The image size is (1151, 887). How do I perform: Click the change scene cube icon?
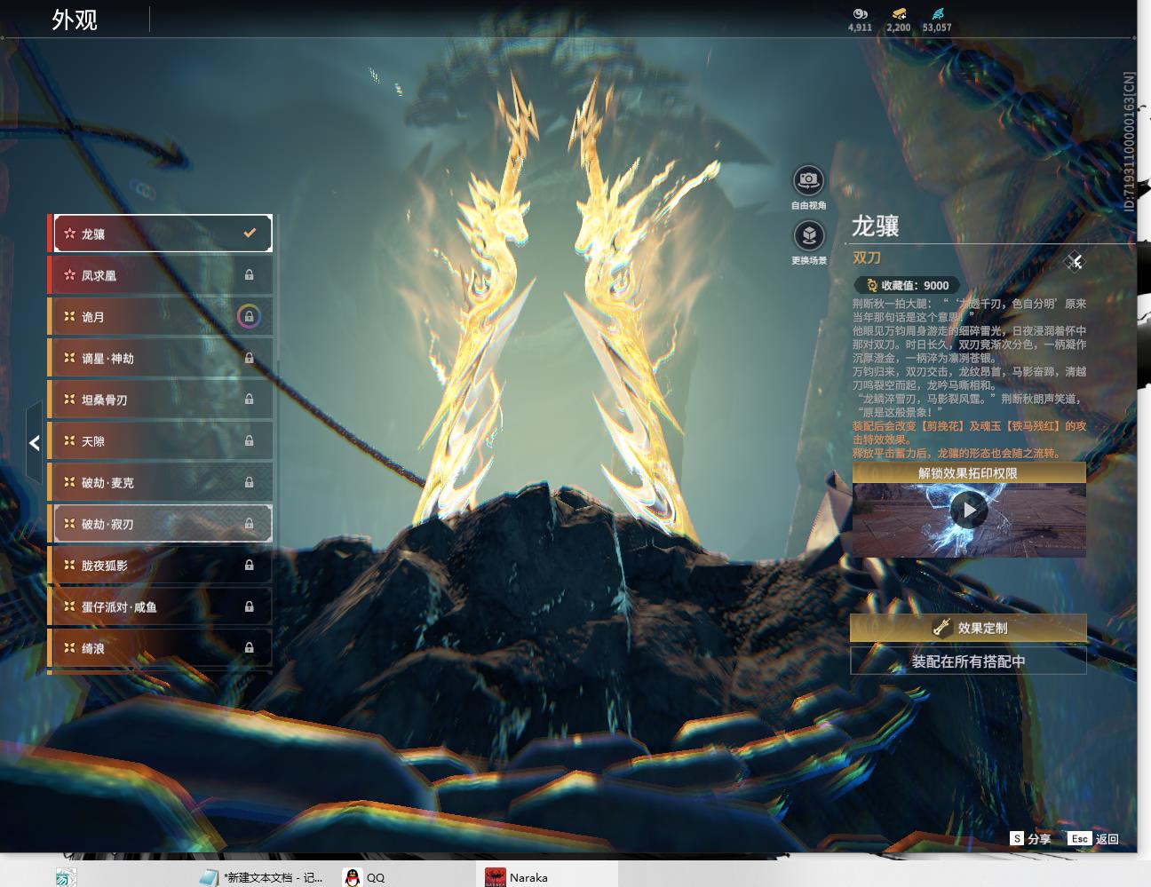click(x=808, y=236)
